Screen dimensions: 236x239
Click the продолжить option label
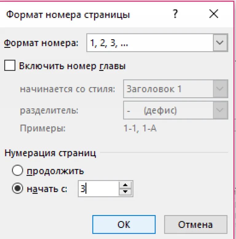(x=55, y=171)
